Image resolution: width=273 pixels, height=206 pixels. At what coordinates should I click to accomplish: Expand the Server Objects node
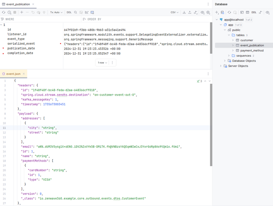(x=221, y=66)
